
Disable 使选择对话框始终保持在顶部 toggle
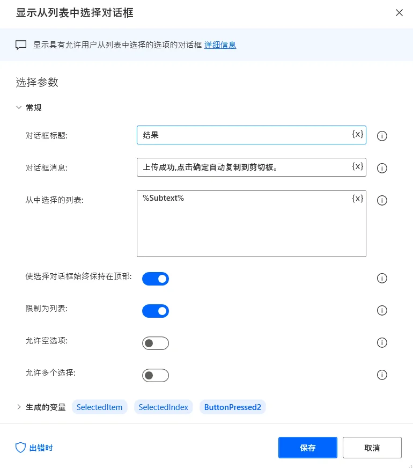tap(156, 279)
